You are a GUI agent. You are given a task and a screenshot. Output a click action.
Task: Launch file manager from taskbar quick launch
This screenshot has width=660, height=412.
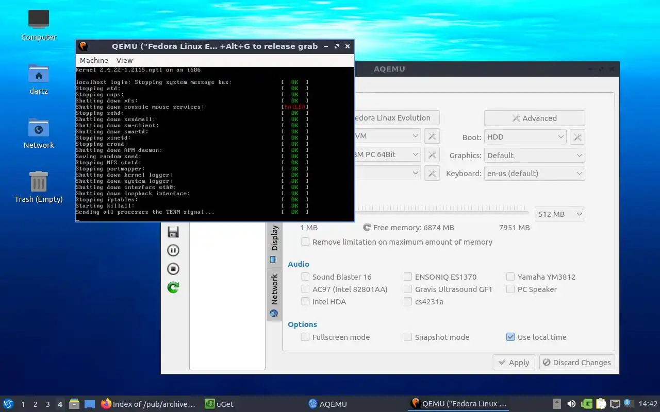click(x=74, y=404)
